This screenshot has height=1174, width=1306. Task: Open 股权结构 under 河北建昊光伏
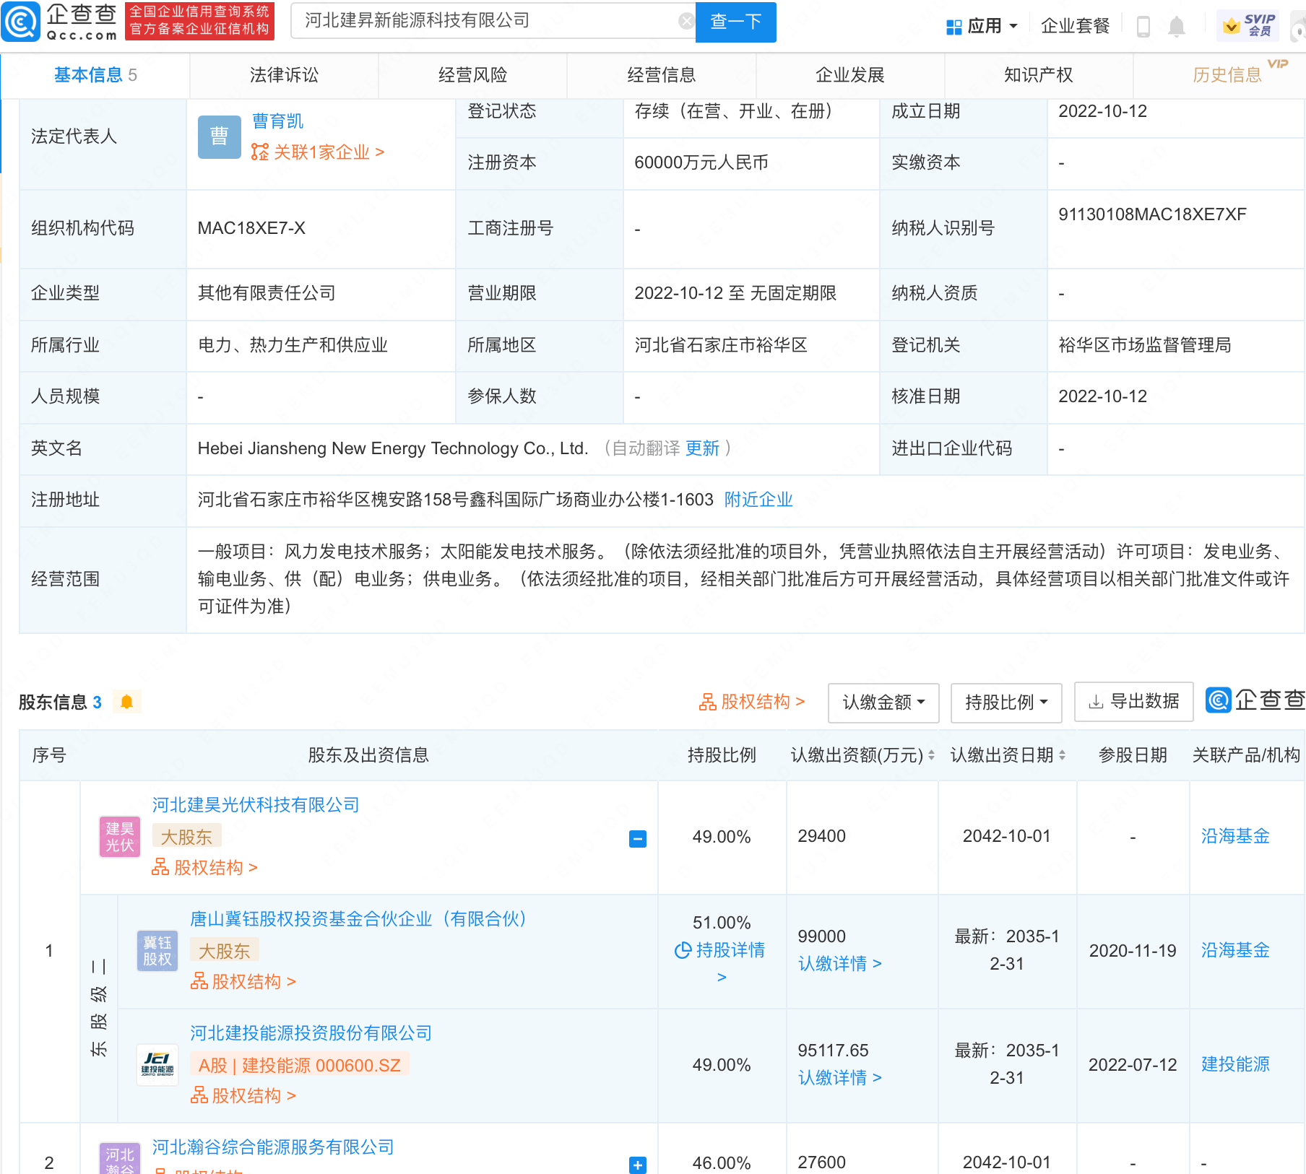point(204,868)
